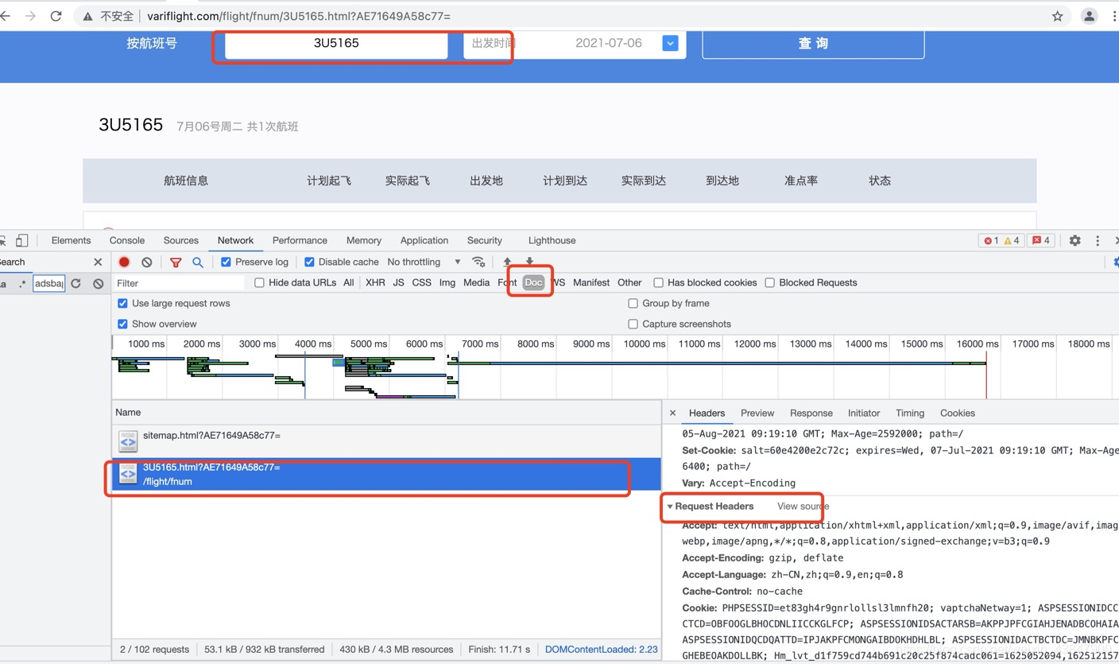Enable Blocked Requests checkbox
This screenshot has height=664, width=1119.
click(769, 282)
